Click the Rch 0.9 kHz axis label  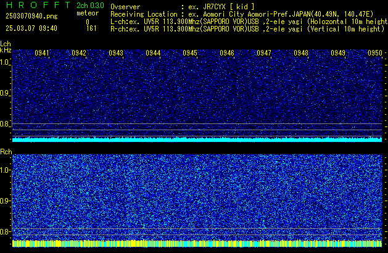5,201
